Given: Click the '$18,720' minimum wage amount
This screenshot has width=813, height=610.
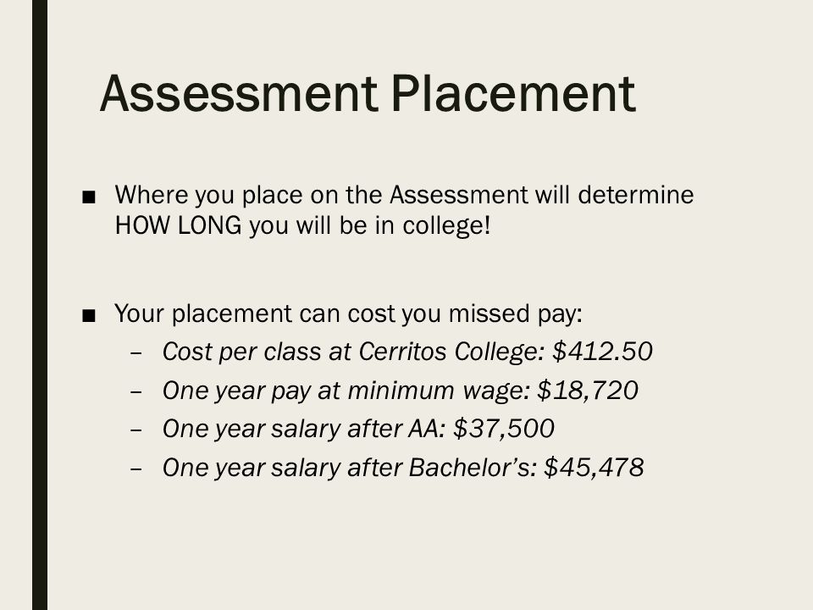Looking at the screenshot, I should (588, 391).
